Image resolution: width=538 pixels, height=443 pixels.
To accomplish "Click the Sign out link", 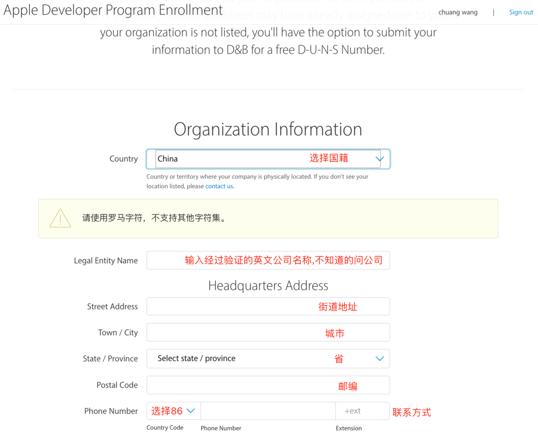I will 521,12.
